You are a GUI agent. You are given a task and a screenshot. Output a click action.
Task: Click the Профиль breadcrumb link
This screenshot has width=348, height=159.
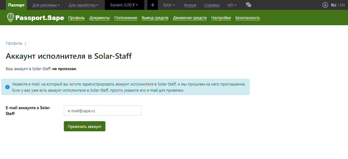[14, 43]
